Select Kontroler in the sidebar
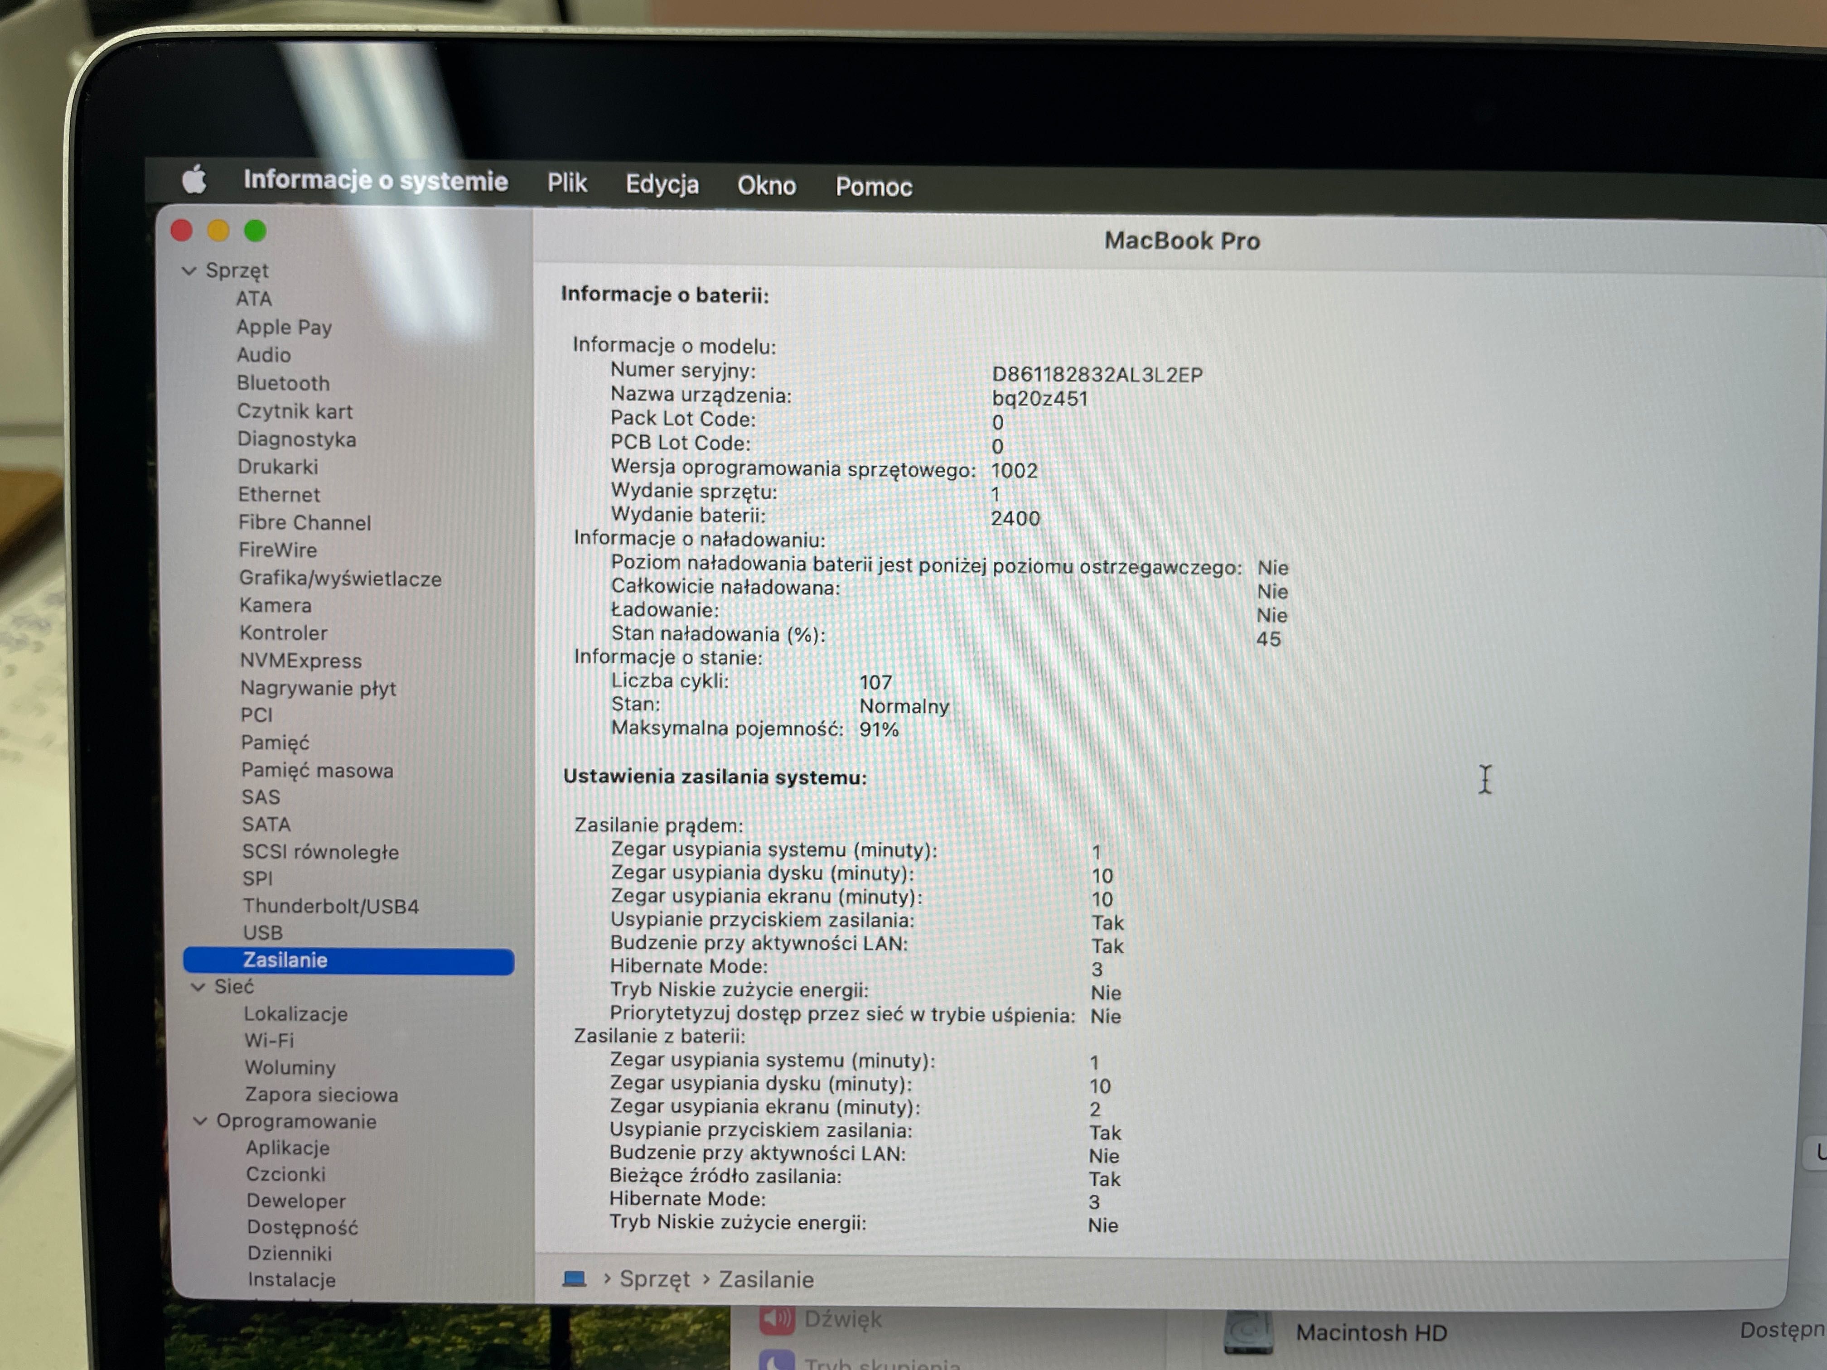1827x1370 pixels. pos(283,633)
